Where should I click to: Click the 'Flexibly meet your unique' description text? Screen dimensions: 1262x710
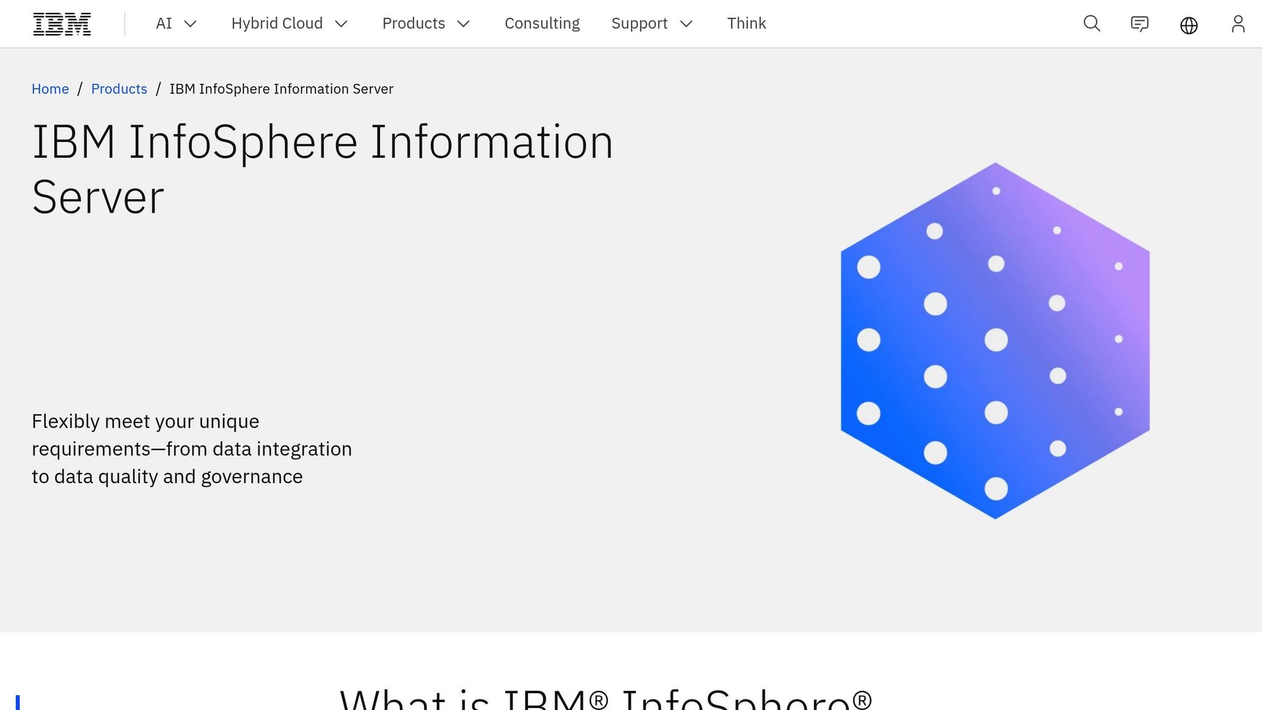192,449
